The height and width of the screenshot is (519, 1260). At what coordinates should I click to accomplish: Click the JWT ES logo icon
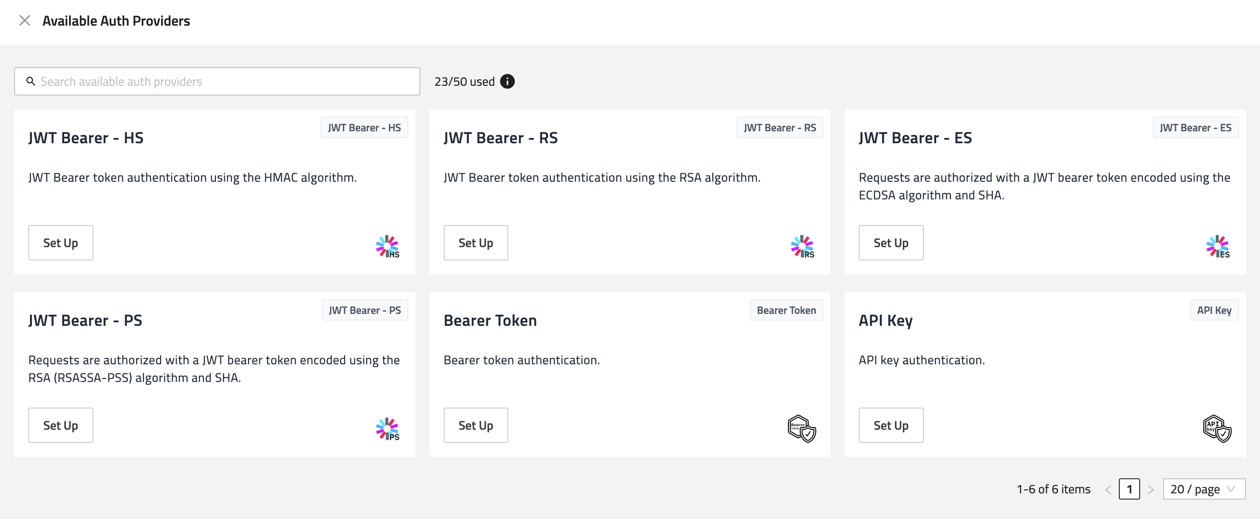coord(1218,246)
